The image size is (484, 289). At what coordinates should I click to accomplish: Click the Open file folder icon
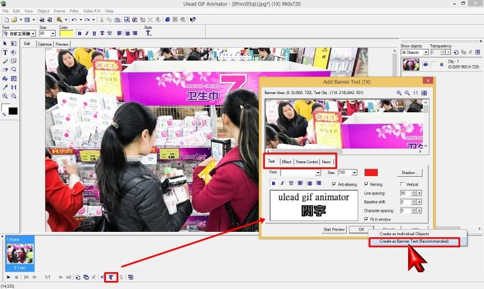(x=14, y=19)
